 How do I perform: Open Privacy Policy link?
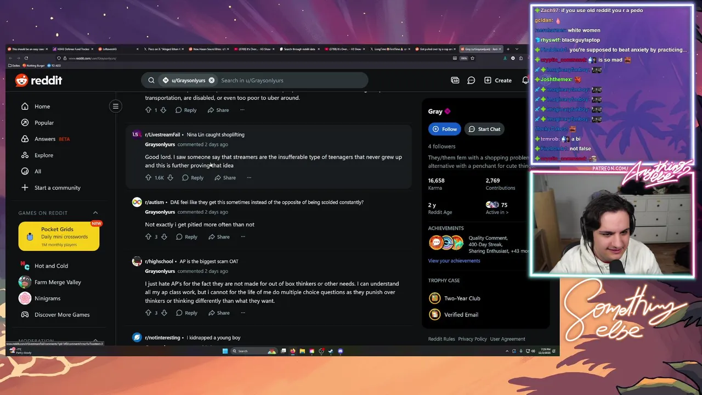pyautogui.click(x=472, y=339)
